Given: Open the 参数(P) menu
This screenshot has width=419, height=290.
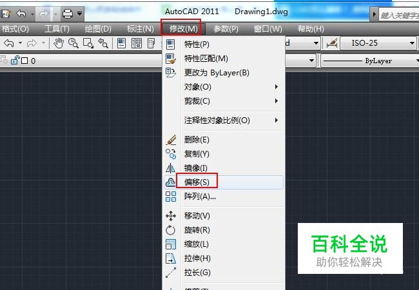Looking at the screenshot, I should coord(226,29).
